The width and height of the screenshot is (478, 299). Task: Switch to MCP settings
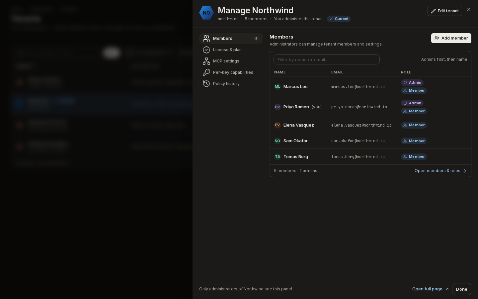click(231, 61)
